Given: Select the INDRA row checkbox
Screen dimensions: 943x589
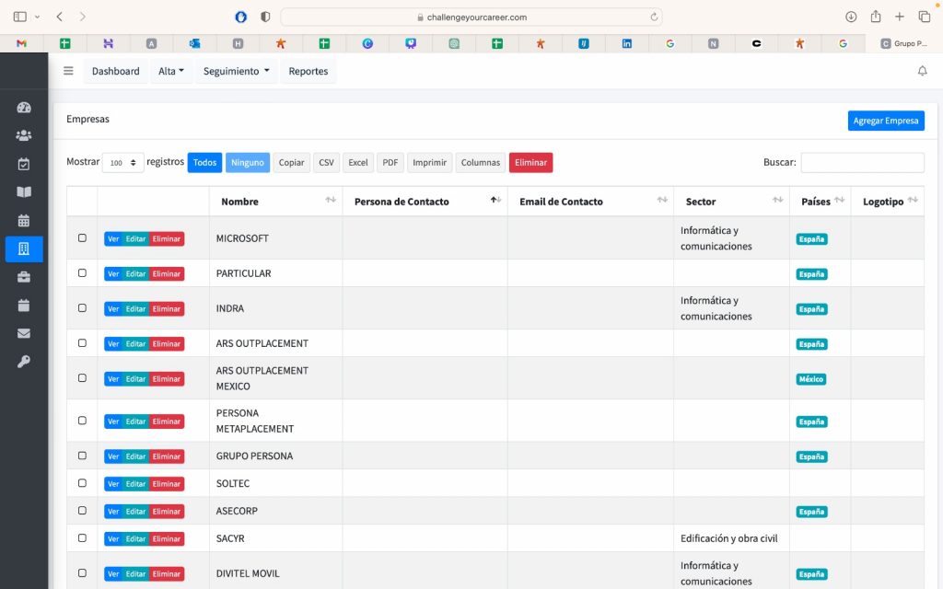Looking at the screenshot, I should click(82, 307).
